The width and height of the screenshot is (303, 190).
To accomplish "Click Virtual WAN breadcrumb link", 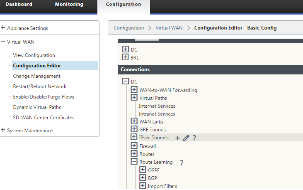I will tap(169, 28).
